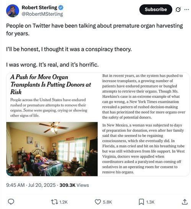The image size is (191, 209).
Task: Open Robert Sterling's profile avatar
Action: [13, 11]
